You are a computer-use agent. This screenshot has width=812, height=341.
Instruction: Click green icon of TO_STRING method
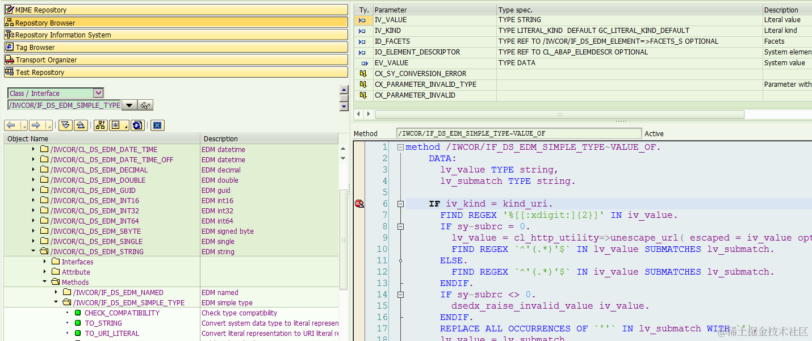[78, 323]
